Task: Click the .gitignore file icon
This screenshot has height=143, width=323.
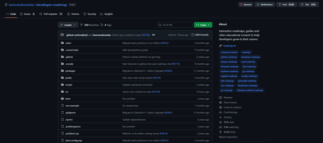Action: tap(62, 113)
